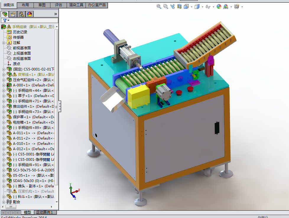Select 右视基准面 in the tree
The height and width of the screenshot is (218, 289).
coord(22,58)
